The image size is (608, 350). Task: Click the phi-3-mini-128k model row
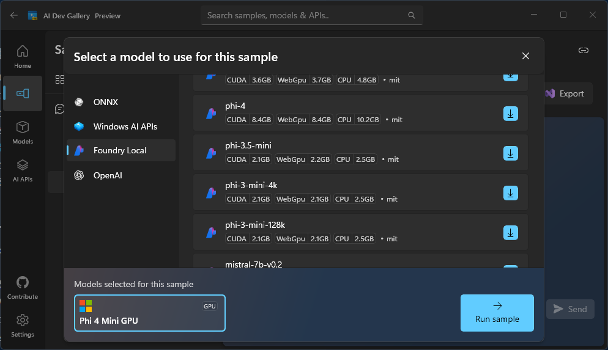pos(360,232)
